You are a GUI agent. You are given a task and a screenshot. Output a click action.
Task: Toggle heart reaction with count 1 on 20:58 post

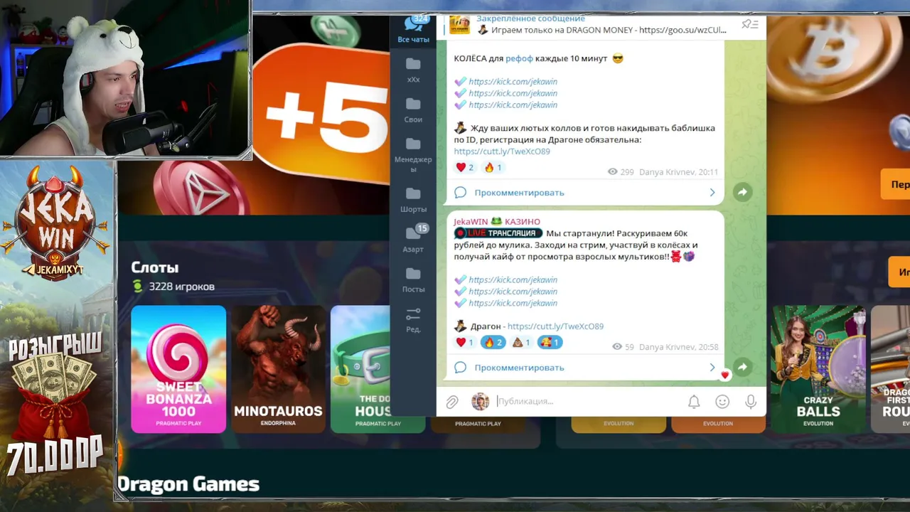465,342
